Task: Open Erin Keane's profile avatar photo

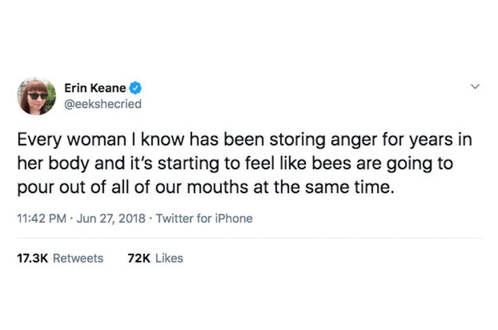Action: [36, 96]
